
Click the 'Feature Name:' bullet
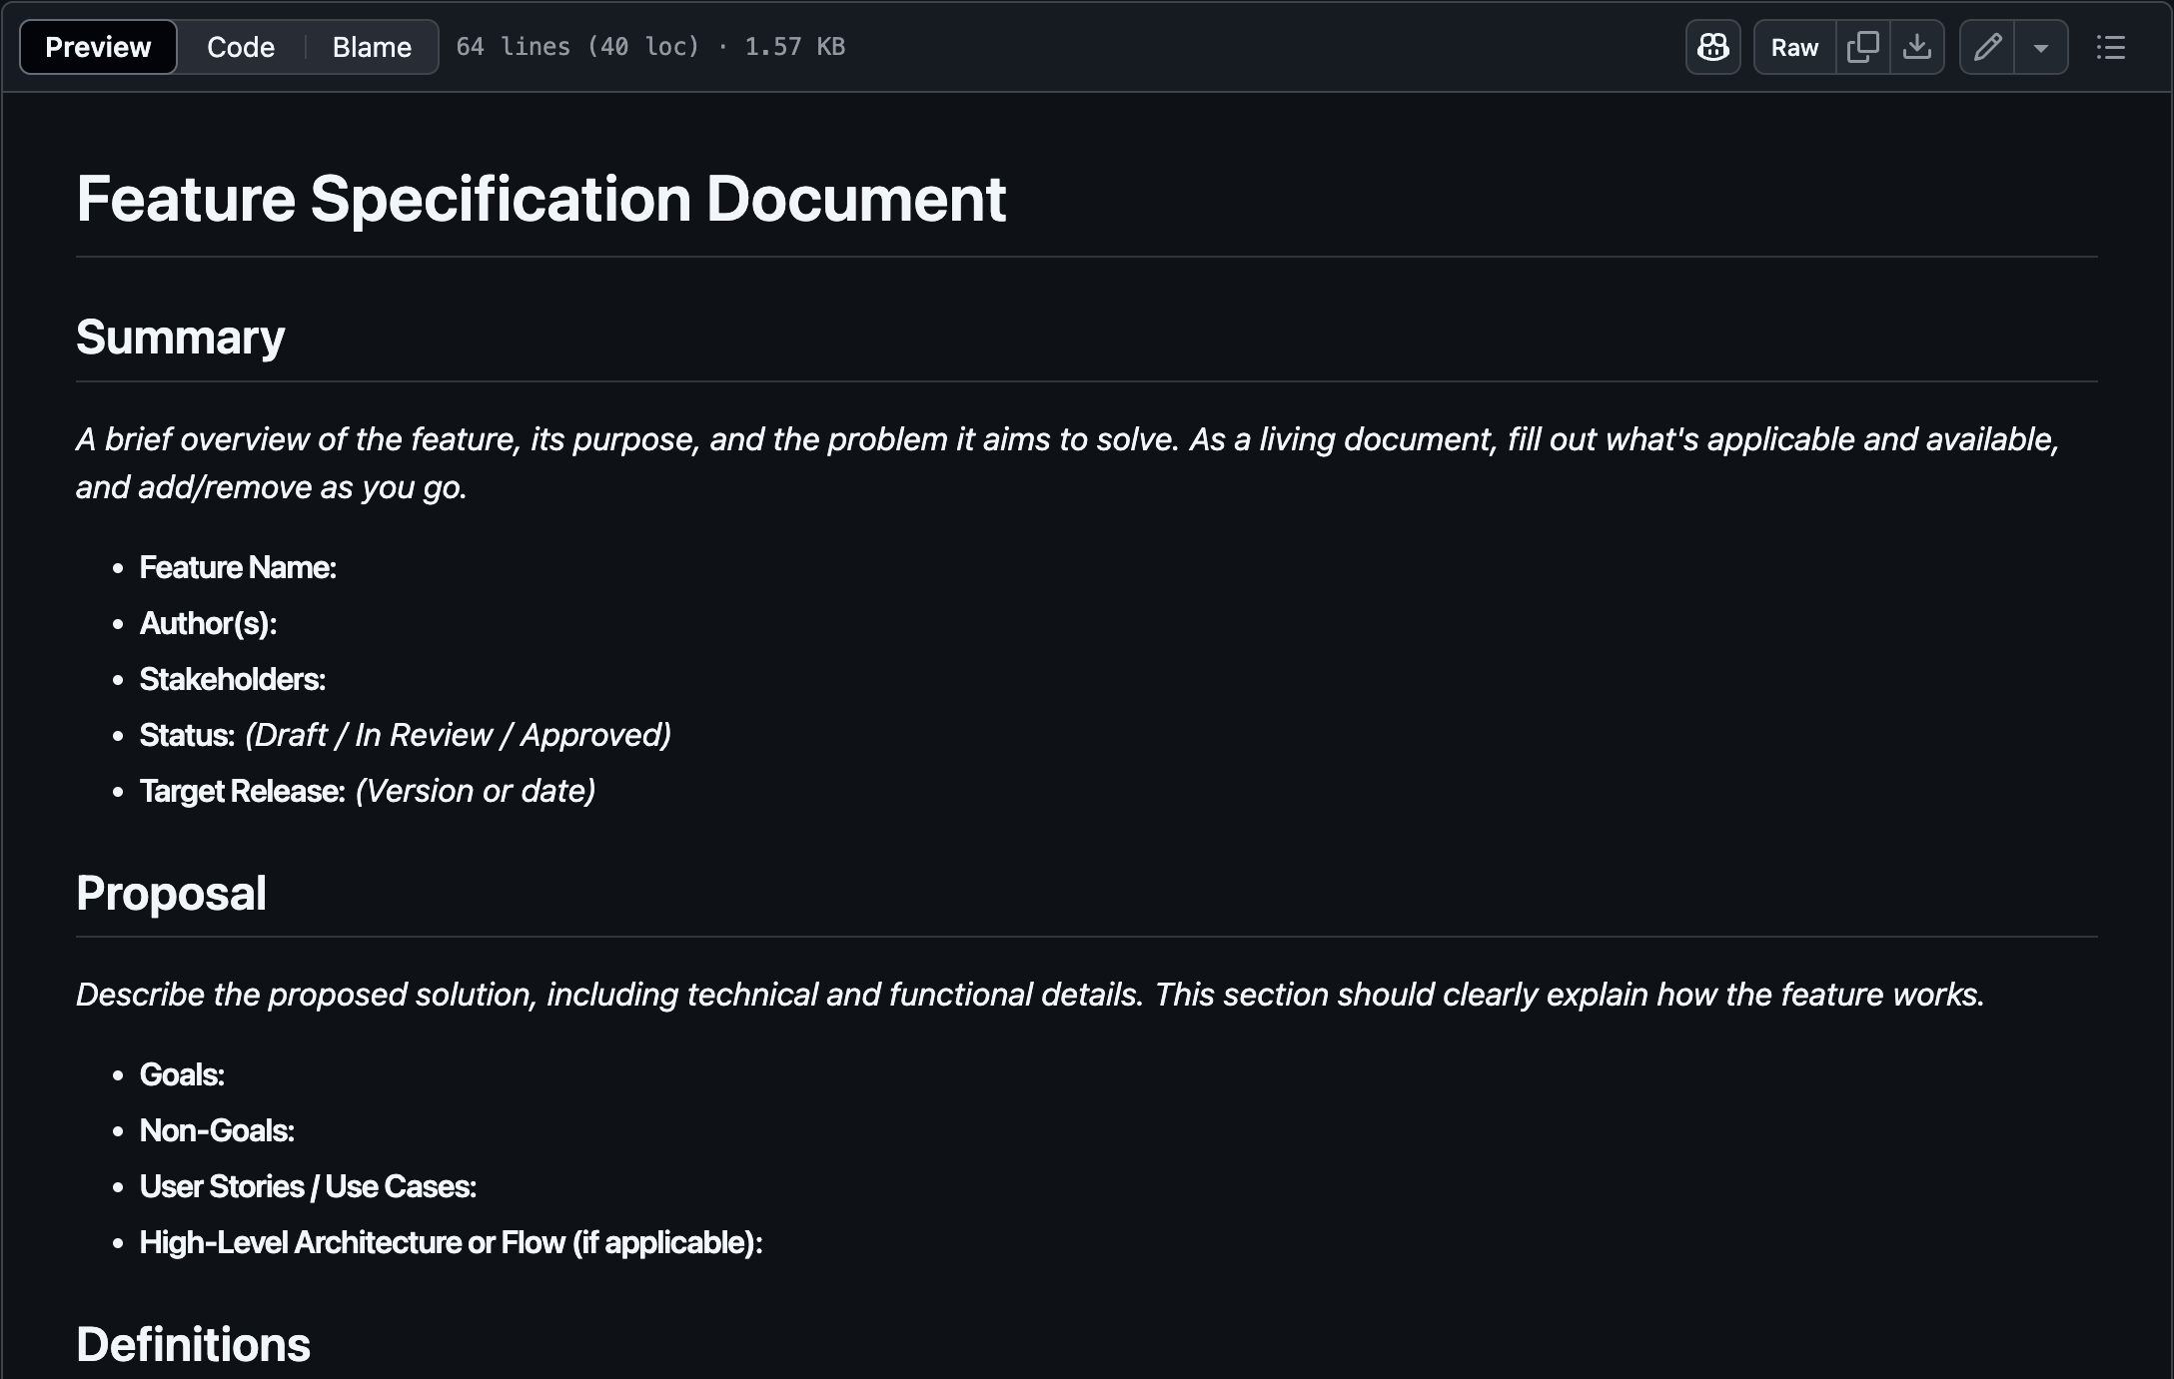pyautogui.click(x=238, y=567)
